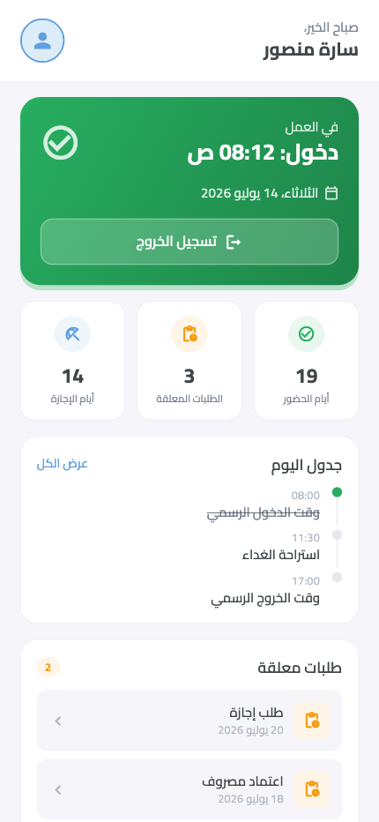
Task: Click the green attendance check icon
Action: pyautogui.click(x=306, y=334)
